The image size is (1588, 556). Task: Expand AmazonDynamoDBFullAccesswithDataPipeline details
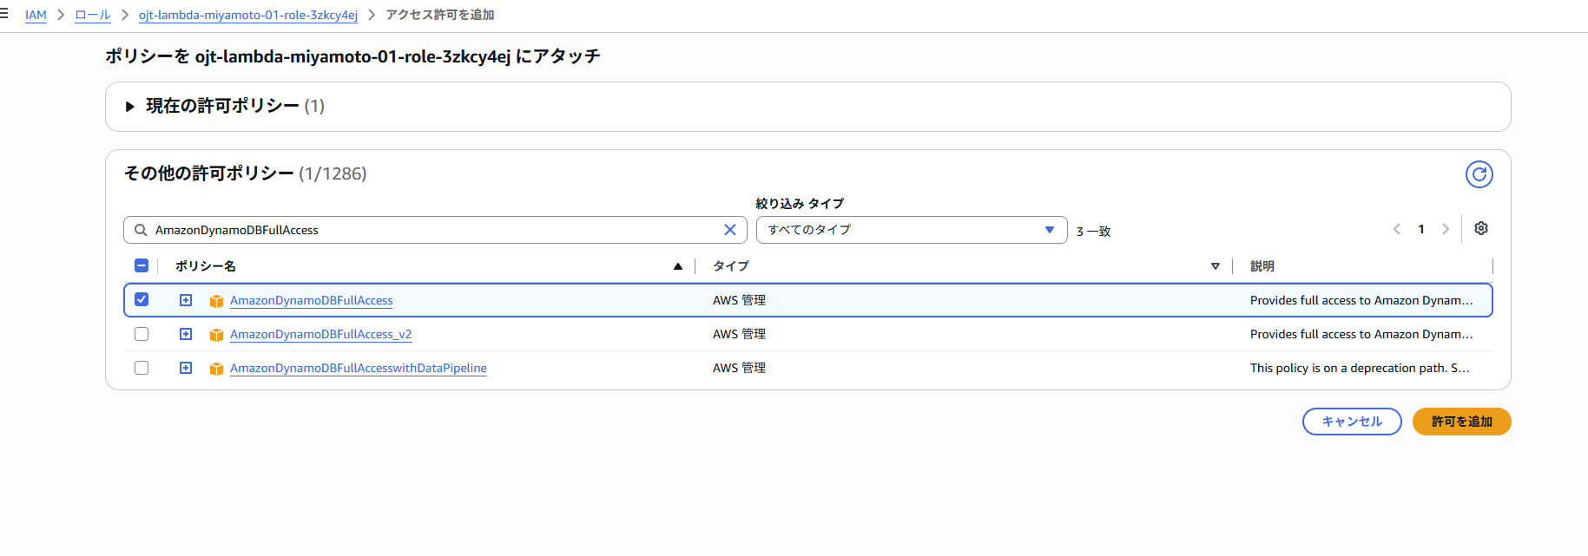coord(186,368)
